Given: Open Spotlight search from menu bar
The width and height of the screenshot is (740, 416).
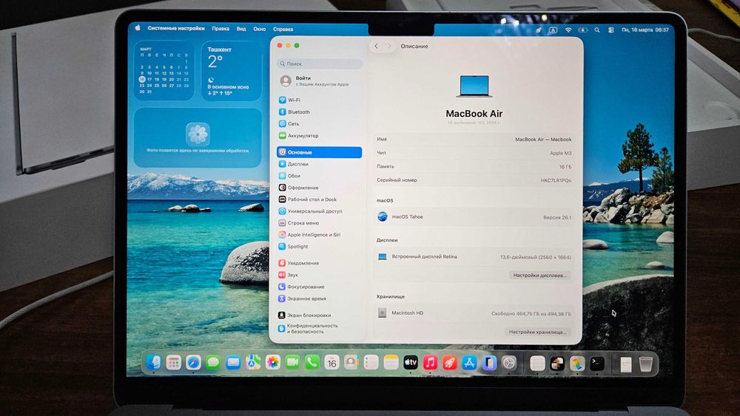Looking at the screenshot, I should pos(597,30).
